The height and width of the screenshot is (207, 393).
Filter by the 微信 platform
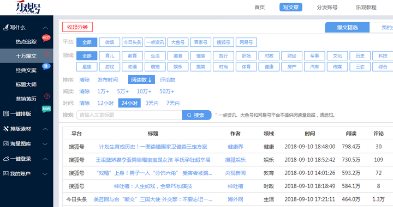click(110, 42)
